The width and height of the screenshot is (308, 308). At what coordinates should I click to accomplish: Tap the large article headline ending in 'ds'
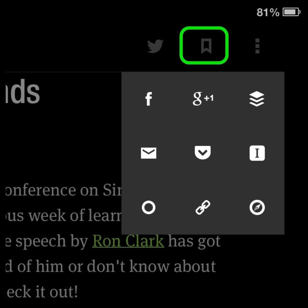tap(23, 91)
